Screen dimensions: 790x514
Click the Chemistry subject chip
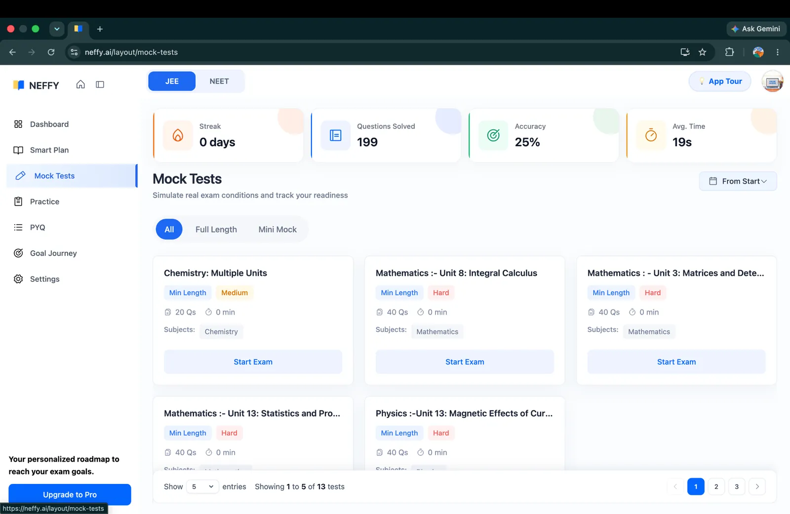(221, 332)
